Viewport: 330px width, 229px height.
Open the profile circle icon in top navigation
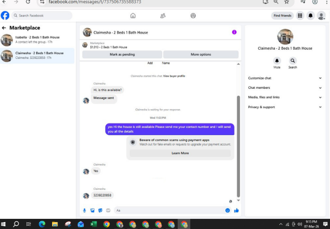tap(193, 15)
